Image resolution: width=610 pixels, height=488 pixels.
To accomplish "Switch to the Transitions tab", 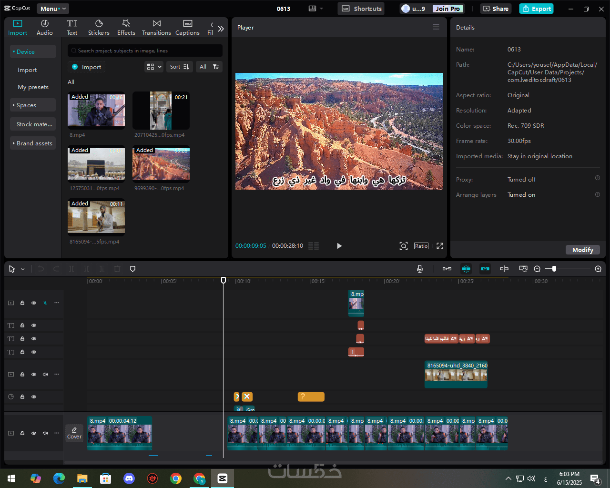I will [156, 28].
